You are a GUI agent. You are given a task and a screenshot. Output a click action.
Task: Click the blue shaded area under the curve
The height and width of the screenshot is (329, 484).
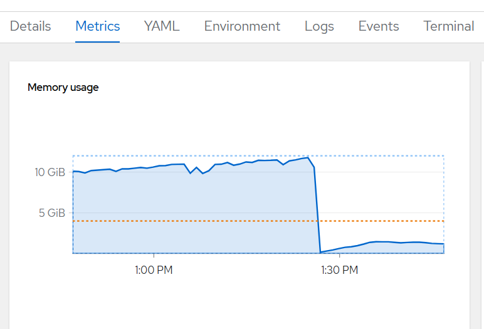188,213
